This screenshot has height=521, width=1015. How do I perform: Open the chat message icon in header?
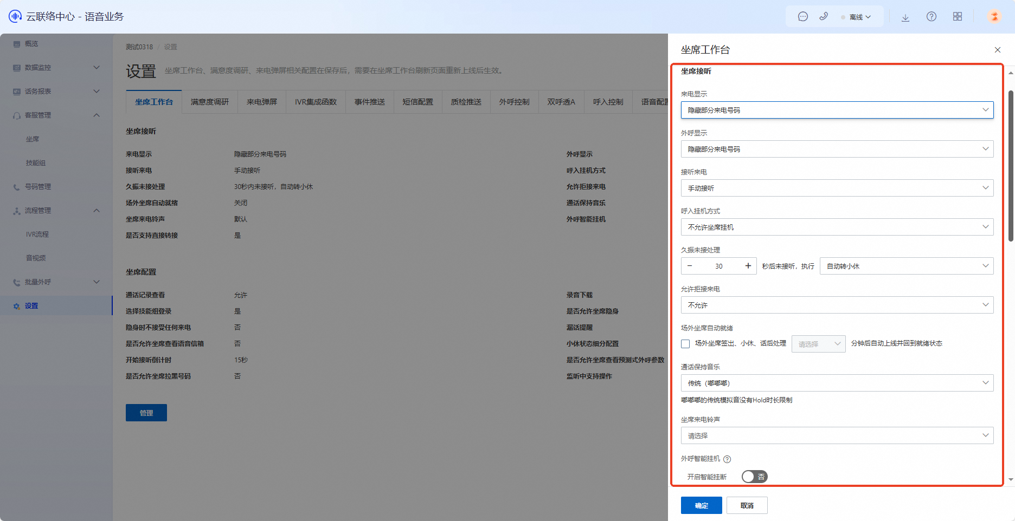[x=803, y=17]
